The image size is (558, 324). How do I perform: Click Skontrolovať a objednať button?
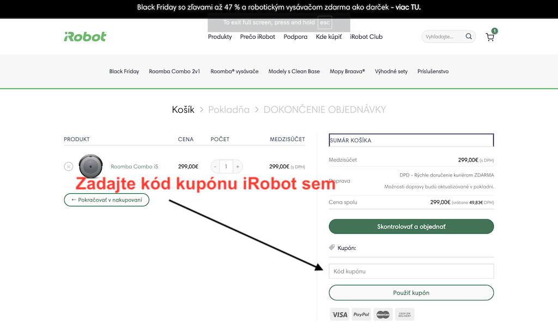pos(411,227)
